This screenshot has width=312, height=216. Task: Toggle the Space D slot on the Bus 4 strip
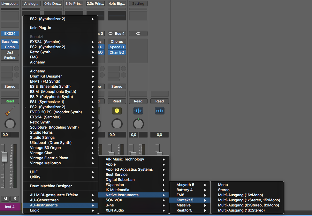tap(117, 47)
